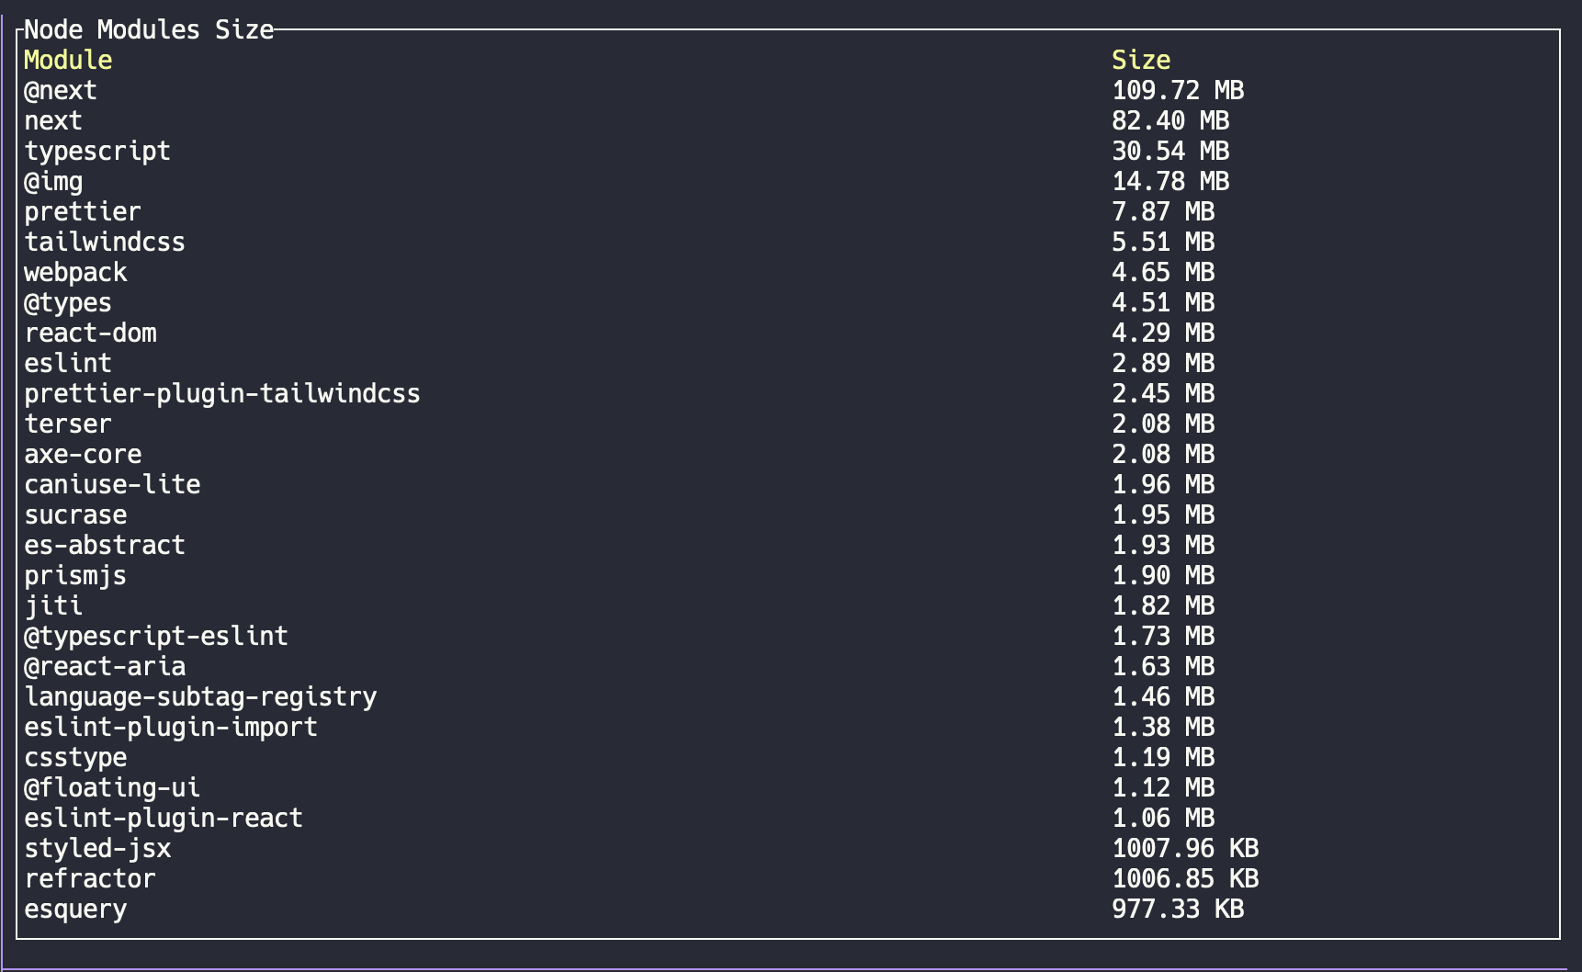Select the eslint-plugin-import module row
Viewport: 1582px width, 972px height.
pos(788,728)
